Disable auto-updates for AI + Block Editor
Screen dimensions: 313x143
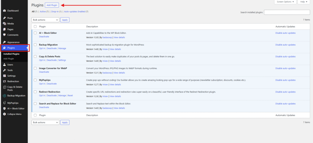(x=285, y=33)
